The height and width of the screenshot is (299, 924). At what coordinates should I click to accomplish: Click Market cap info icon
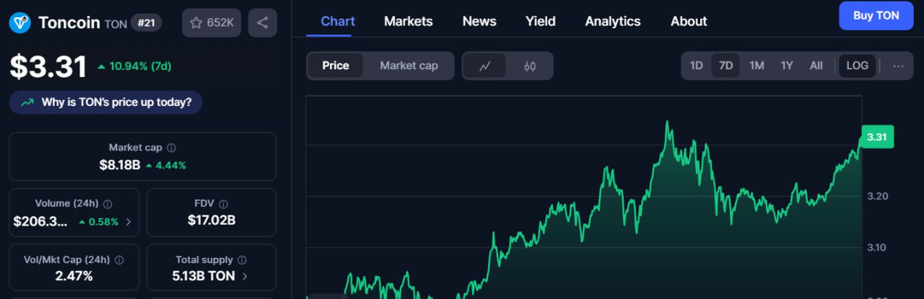point(171,148)
